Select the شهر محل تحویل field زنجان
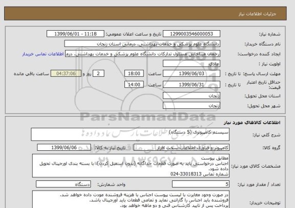 [x=192, y=105]
